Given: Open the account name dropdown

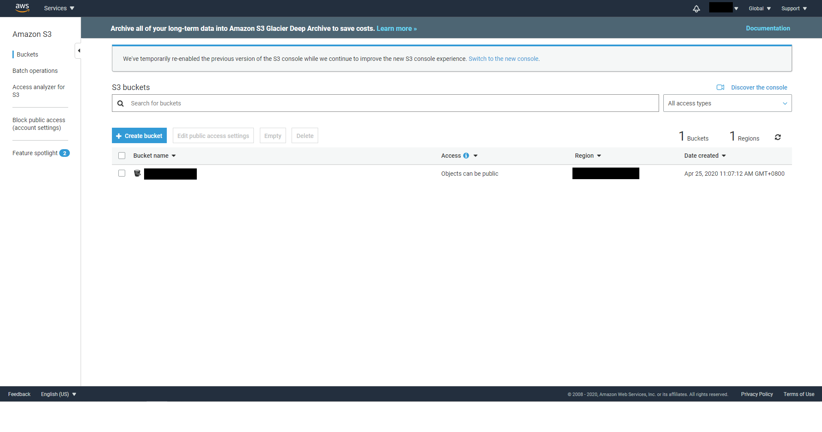Looking at the screenshot, I should pos(724,8).
